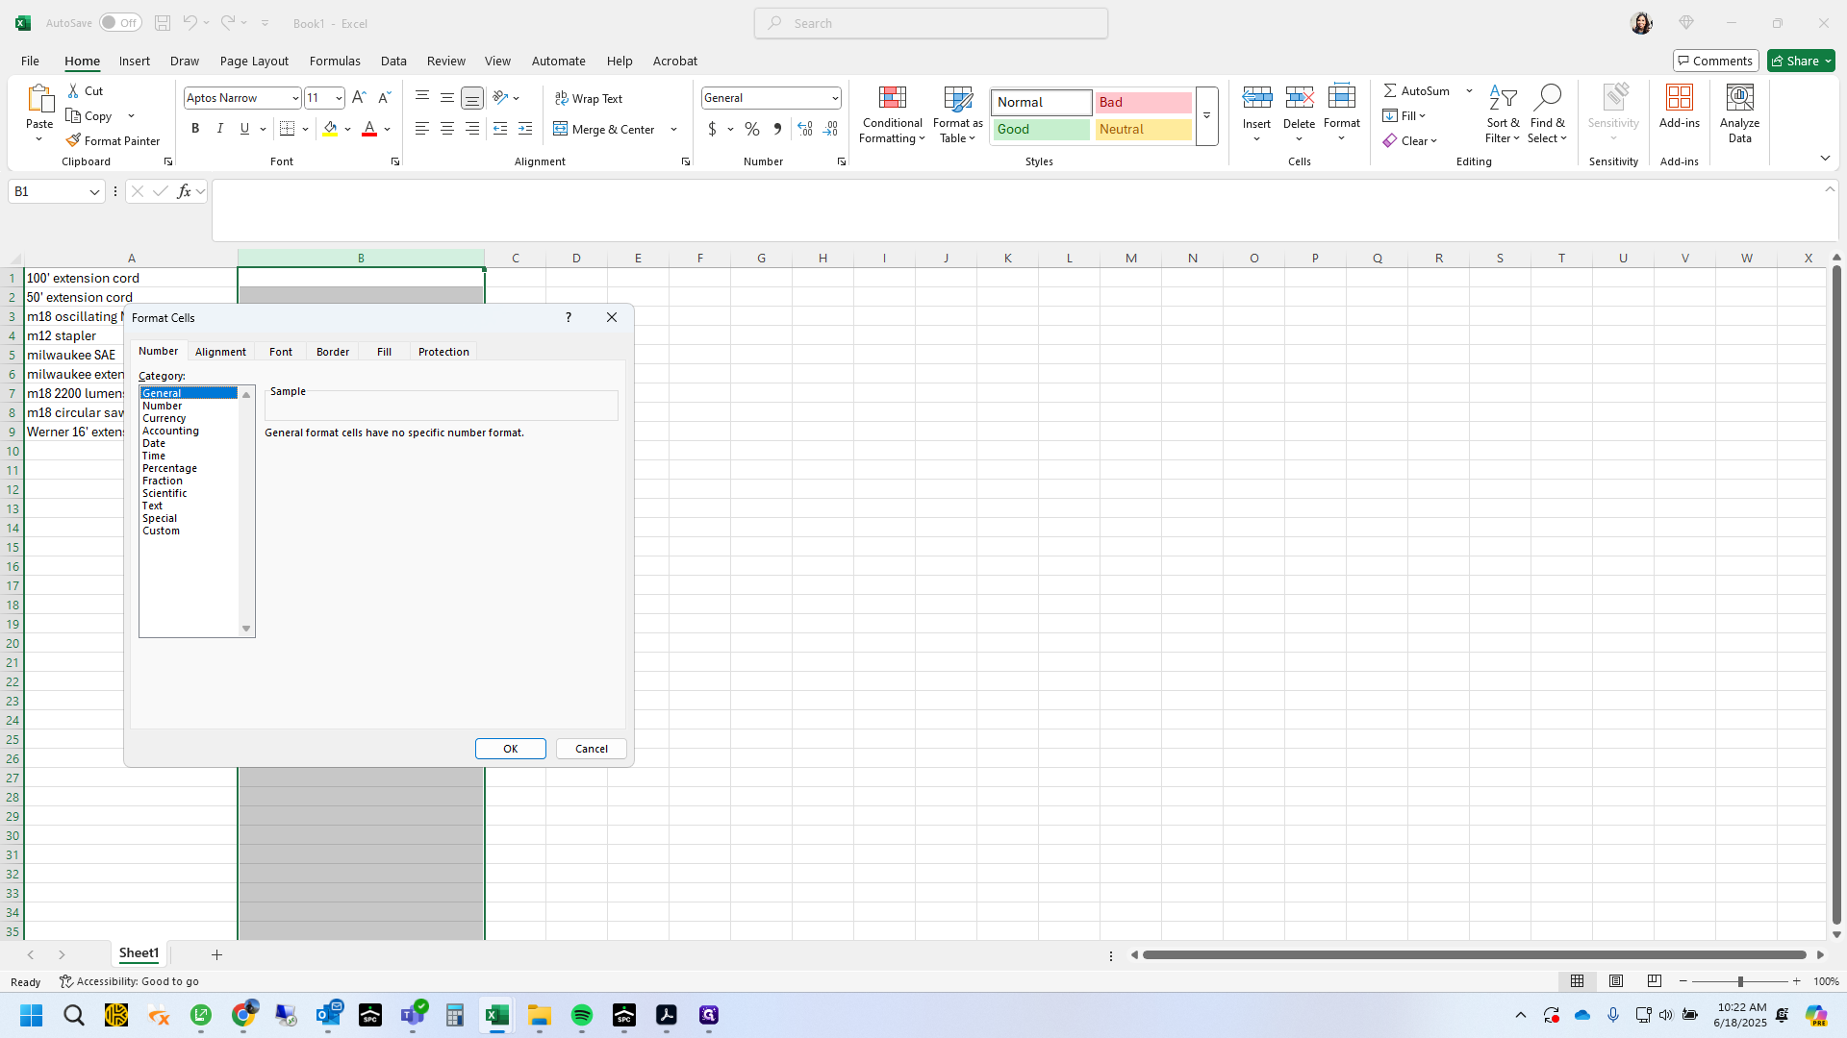
Task: Apply Comma Style icon
Action: (777, 129)
